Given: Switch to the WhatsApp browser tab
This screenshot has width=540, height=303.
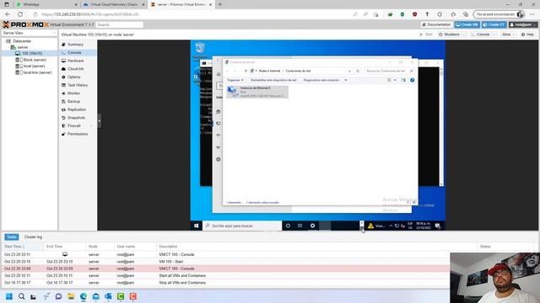Looking at the screenshot, I should [x=46, y=4].
